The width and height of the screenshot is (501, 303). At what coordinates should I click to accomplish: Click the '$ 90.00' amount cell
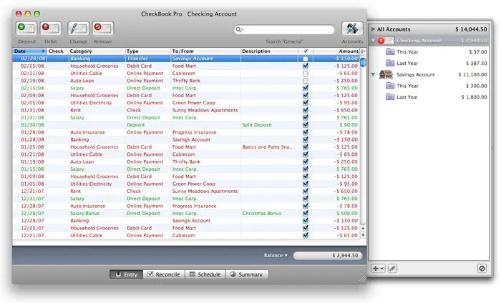pyautogui.click(x=349, y=125)
